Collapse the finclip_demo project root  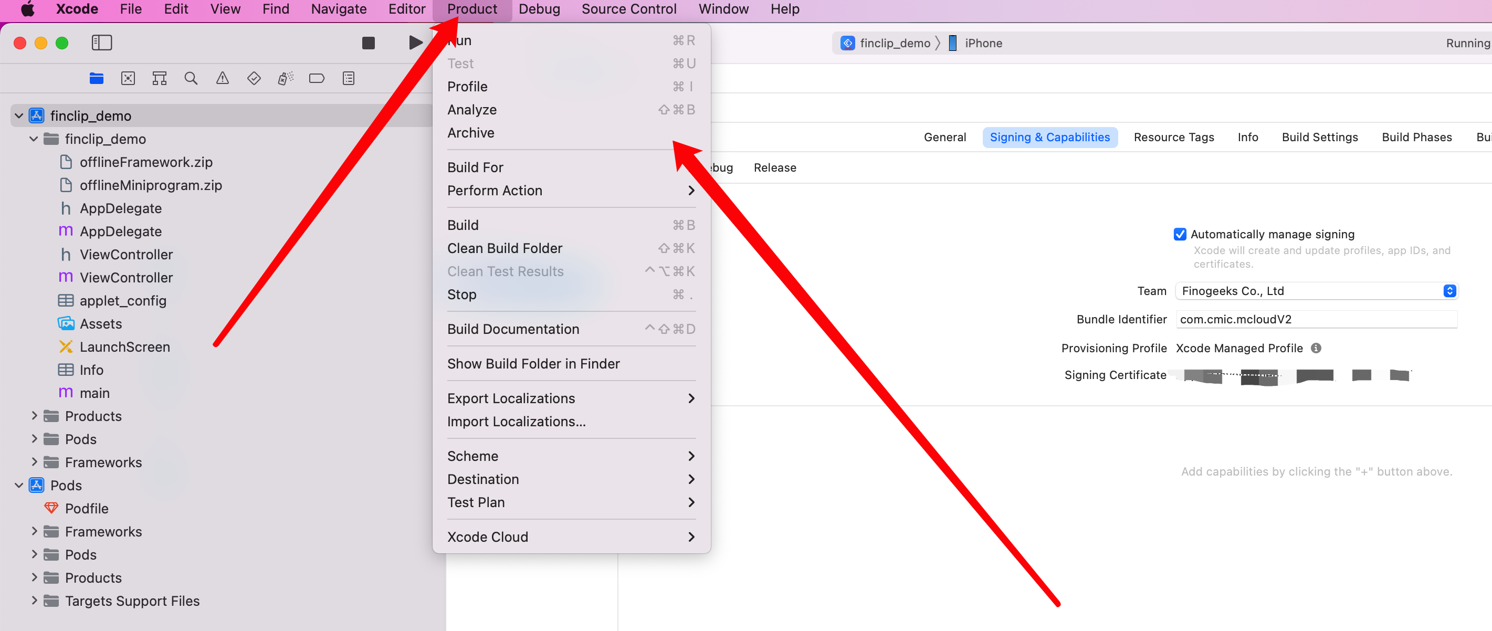pos(18,116)
